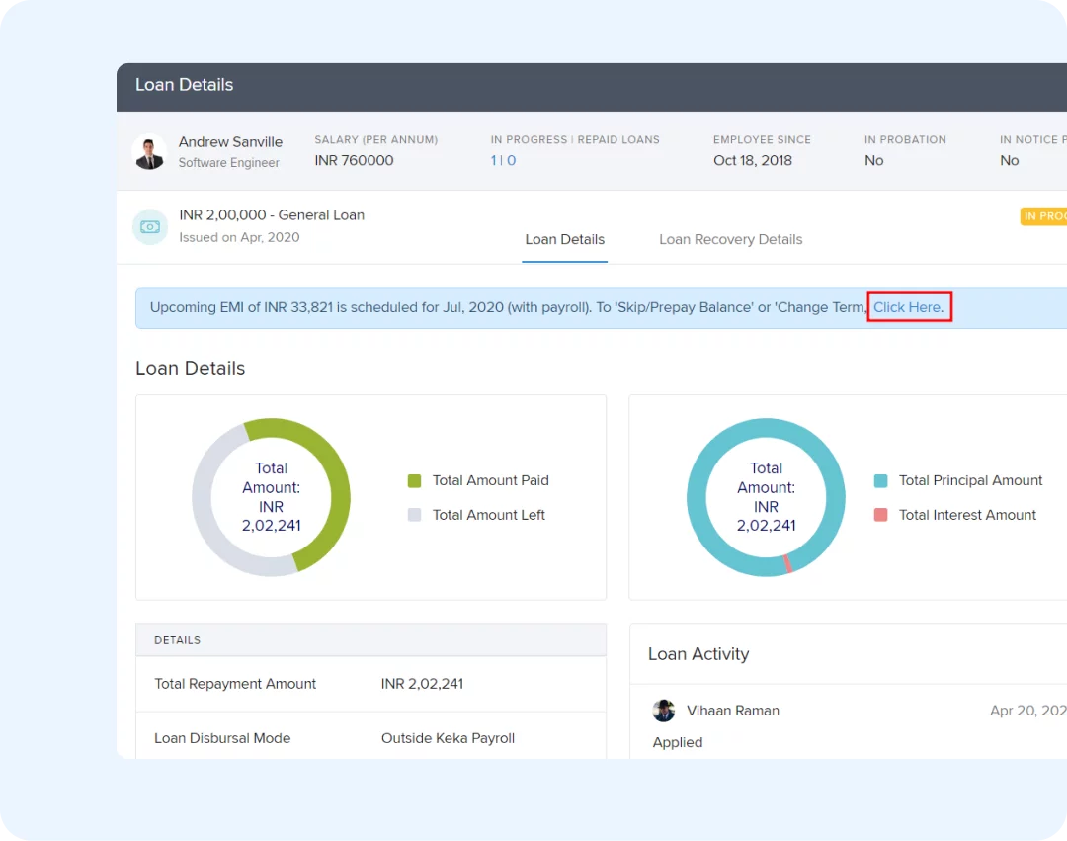Click the salary value INR 760000

point(354,160)
